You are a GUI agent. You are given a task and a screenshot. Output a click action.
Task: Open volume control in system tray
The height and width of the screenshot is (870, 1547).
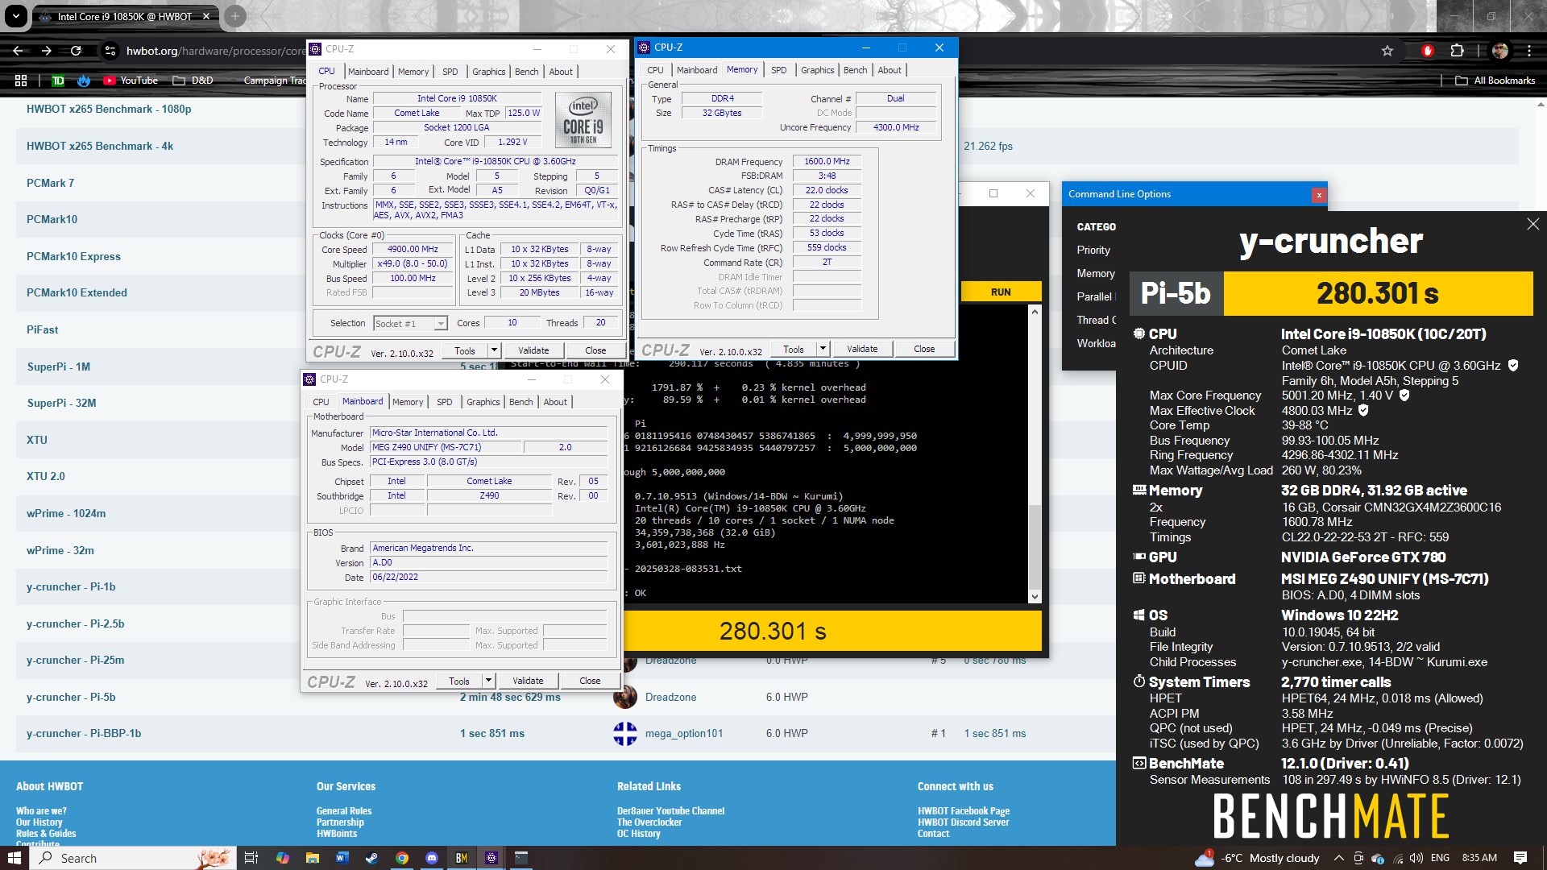1416,858
